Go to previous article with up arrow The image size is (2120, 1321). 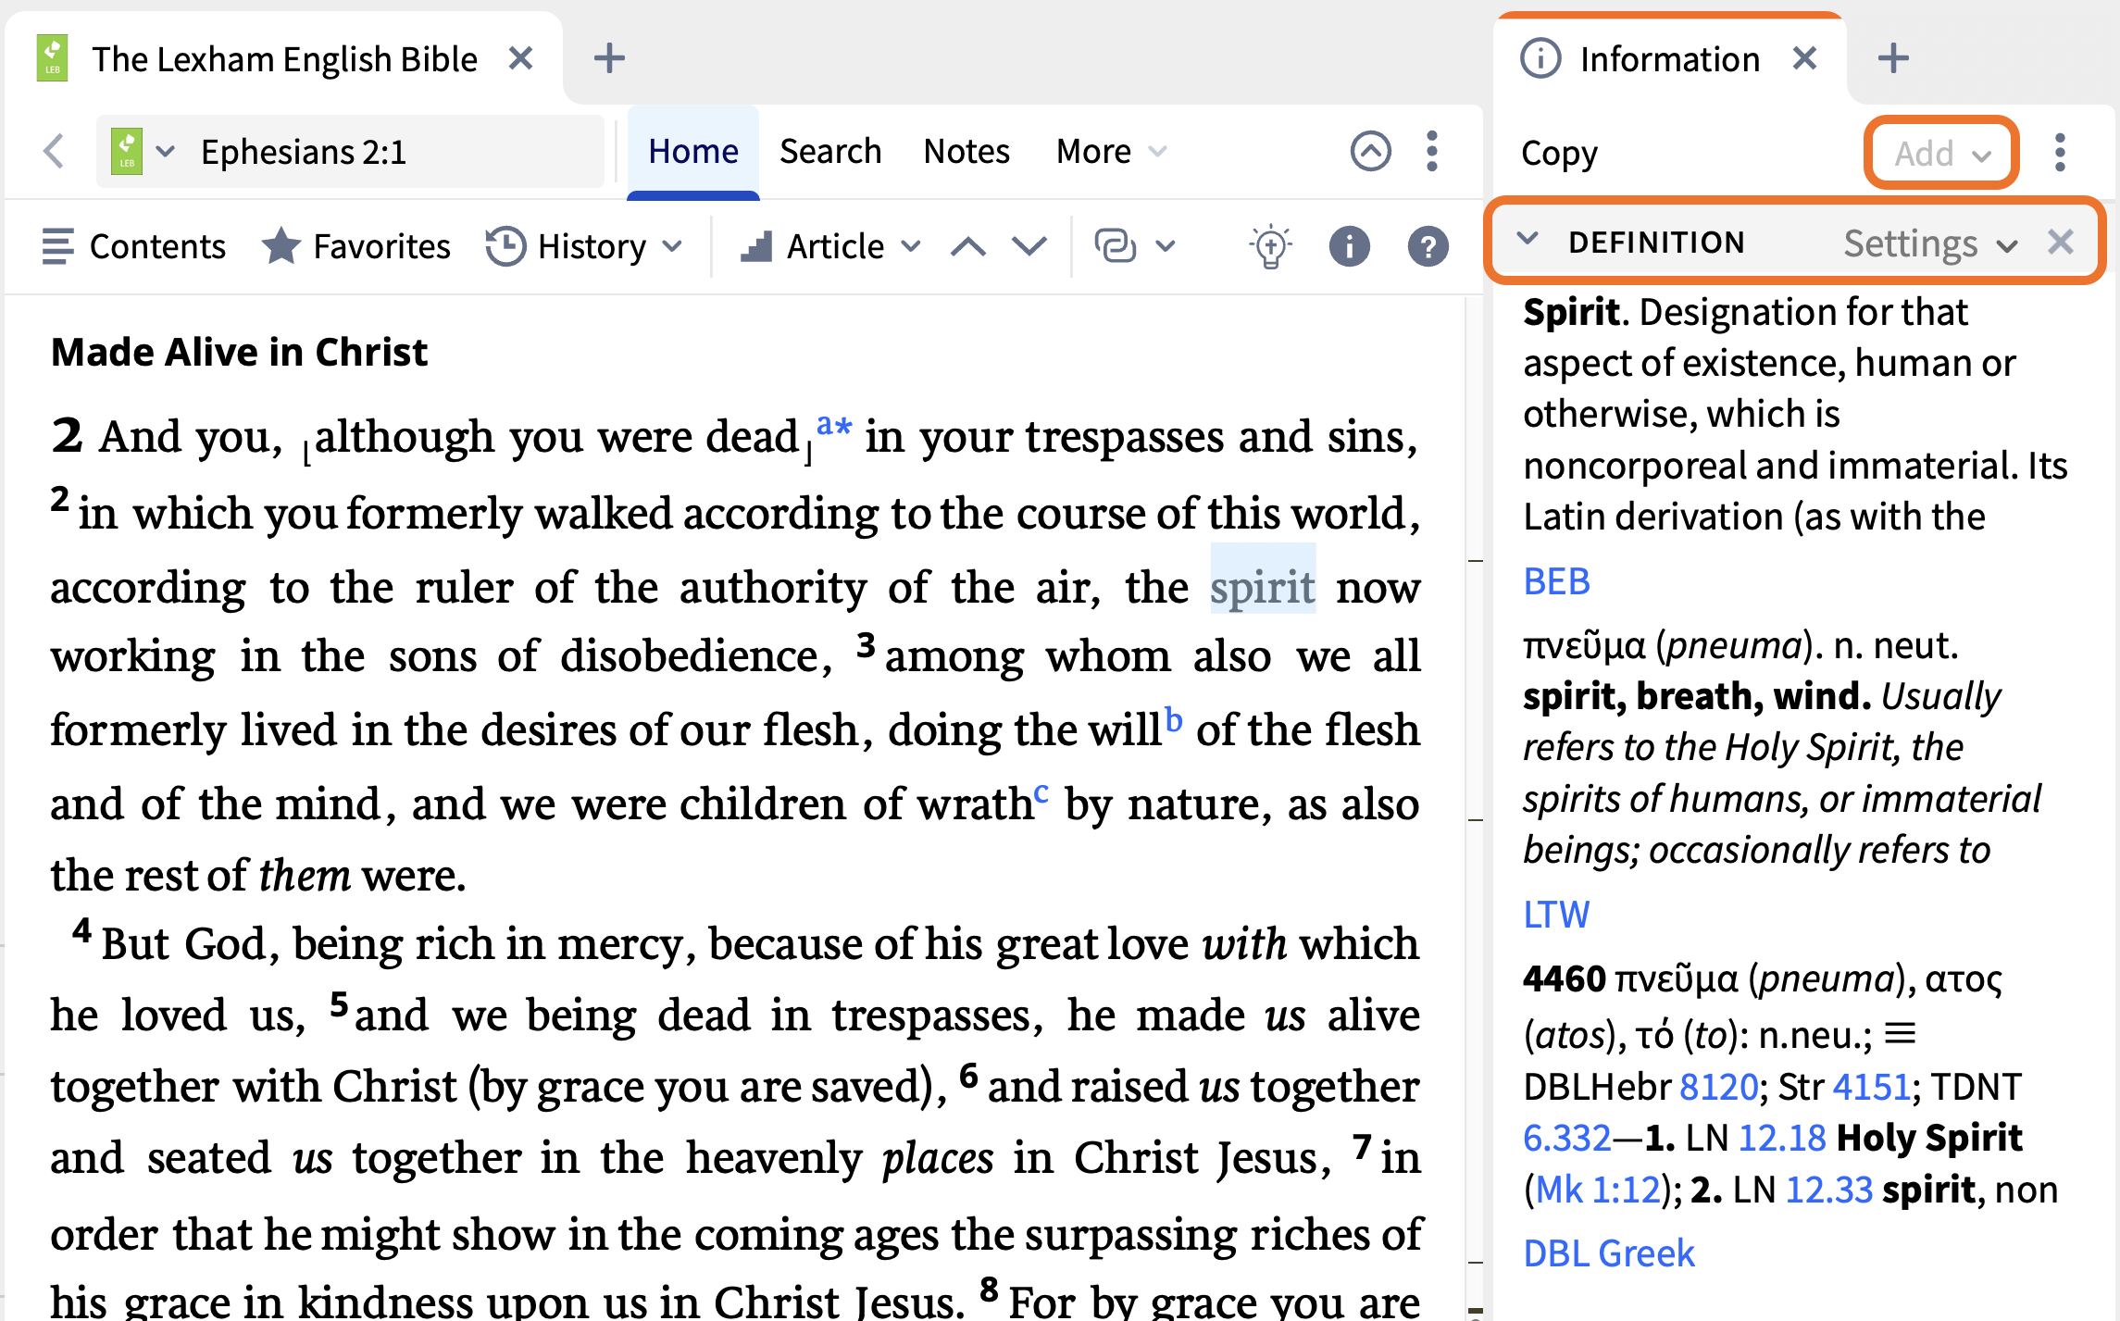(x=967, y=246)
